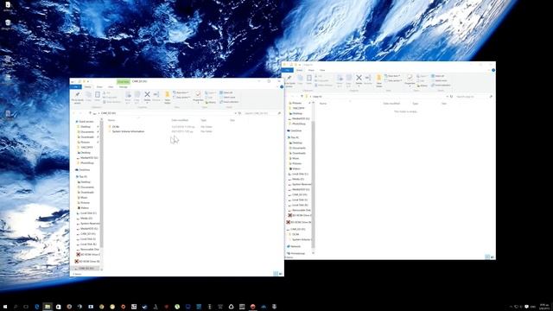553x311 pixels.
Task: Click the empty folder window search box
Action: pyautogui.click(x=474, y=96)
